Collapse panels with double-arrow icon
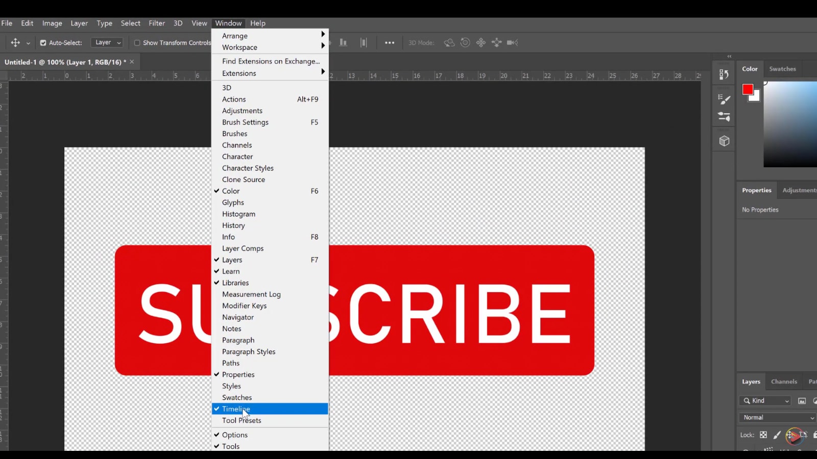 [x=729, y=56]
